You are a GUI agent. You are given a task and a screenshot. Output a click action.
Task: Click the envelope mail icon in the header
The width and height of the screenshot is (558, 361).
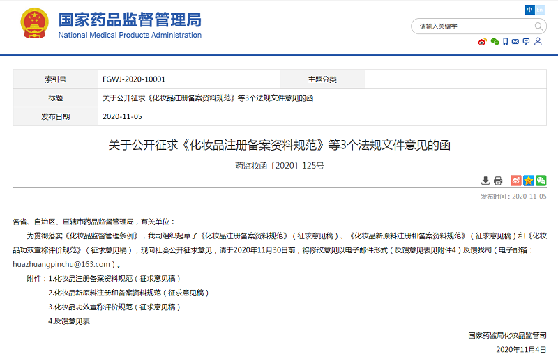tap(515, 42)
